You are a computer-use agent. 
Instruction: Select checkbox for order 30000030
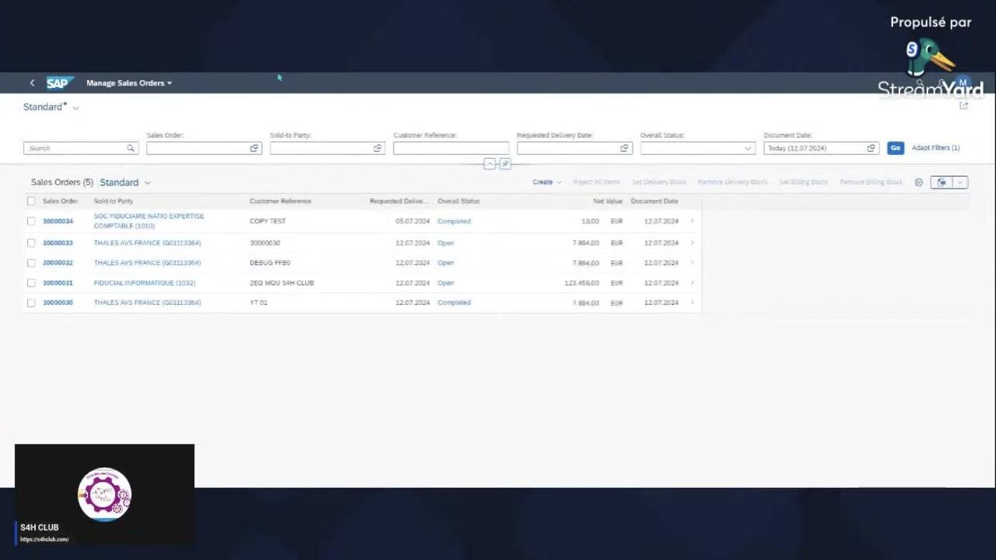tap(31, 303)
